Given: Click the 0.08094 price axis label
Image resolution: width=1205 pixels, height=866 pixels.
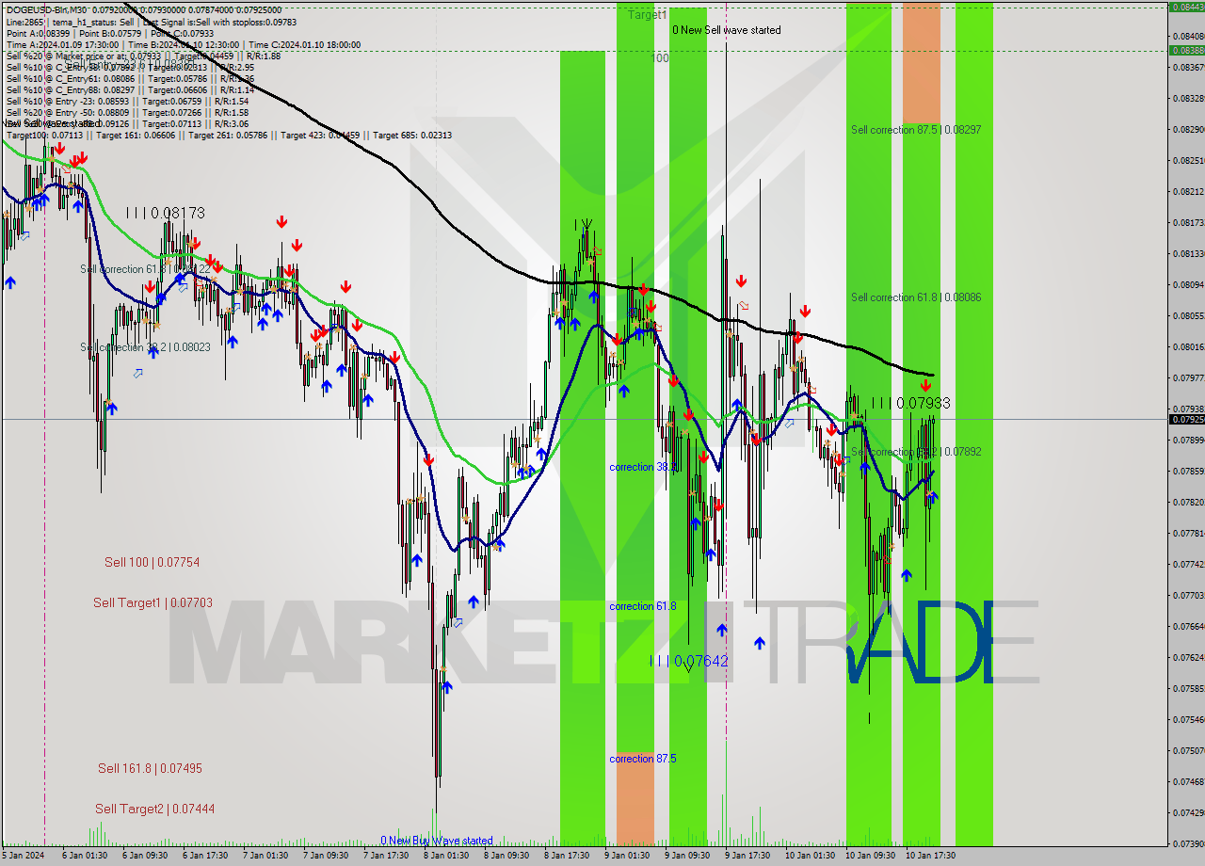Looking at the screenshot, I should (1188, 284).
